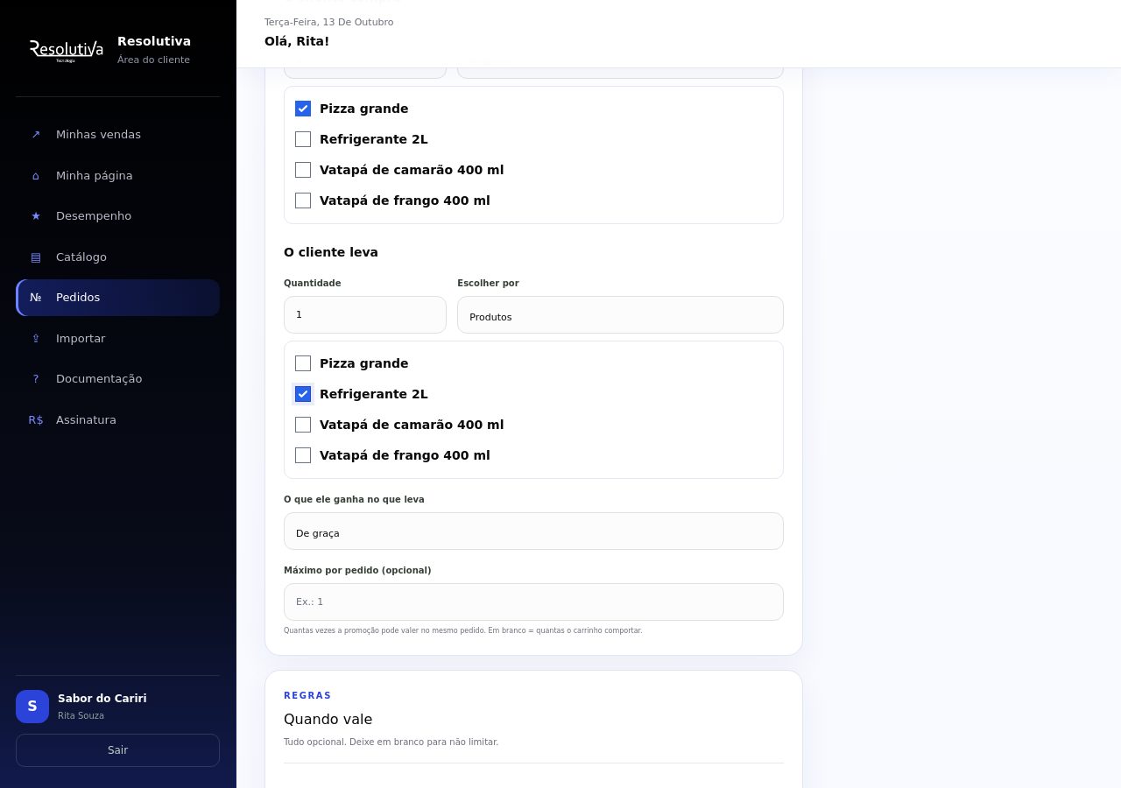Click the Desempenho star icon
Viewport: 1121px width, 788px height.
(x=36, y=216)
